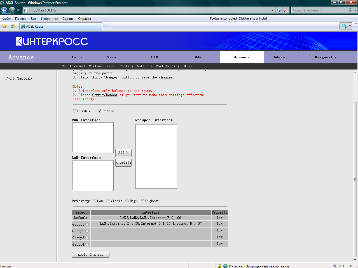358x268 pixels.
Task: Click the search magnifier icon
Action: [x=350, y=10]
